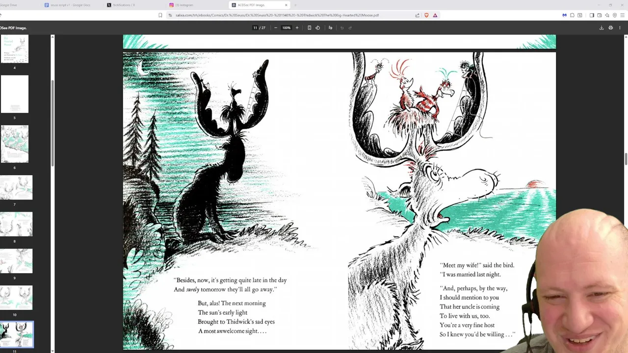Viewport: 628px width, 353px height.
Task: Open a new browser tab
Action: [x=295, y=5]
